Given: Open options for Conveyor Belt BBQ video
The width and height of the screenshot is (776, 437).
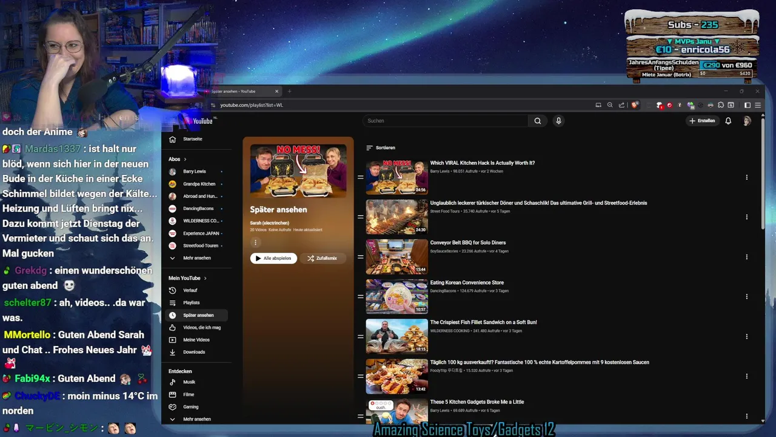Looking at the screenshot, I should coord(746,257).
